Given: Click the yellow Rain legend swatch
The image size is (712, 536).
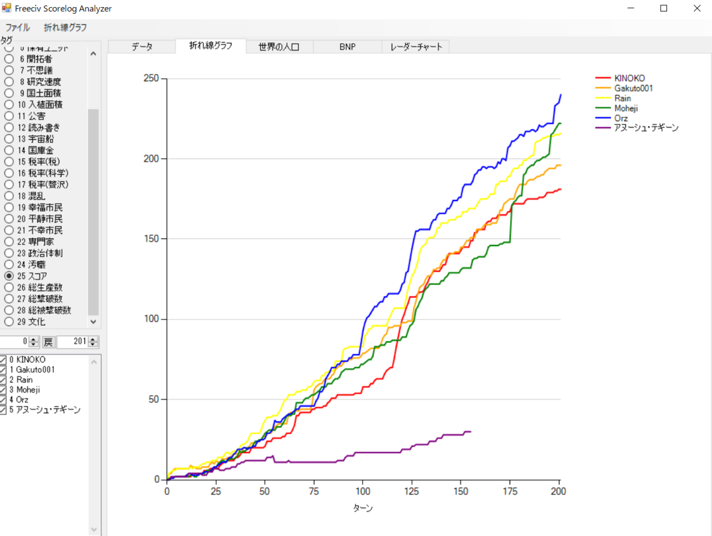Looking at the screenshot, I should click(x=603, y=98).
